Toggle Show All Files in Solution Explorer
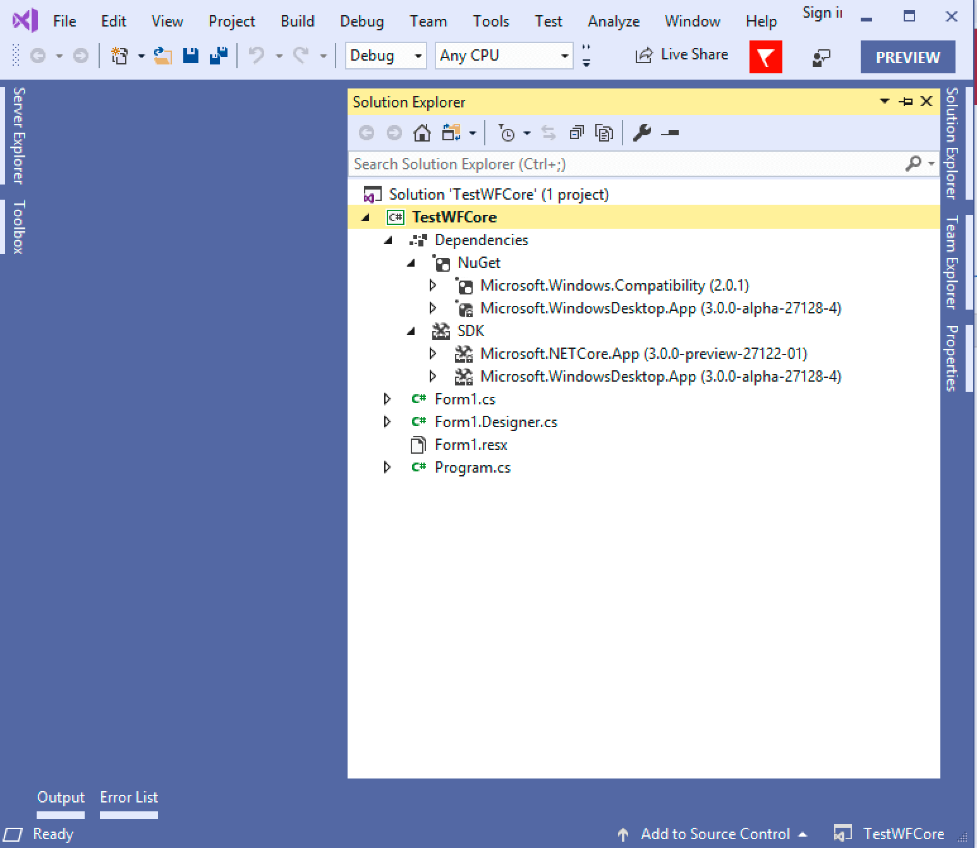This screenshot has width=977, height=848. 604,133
